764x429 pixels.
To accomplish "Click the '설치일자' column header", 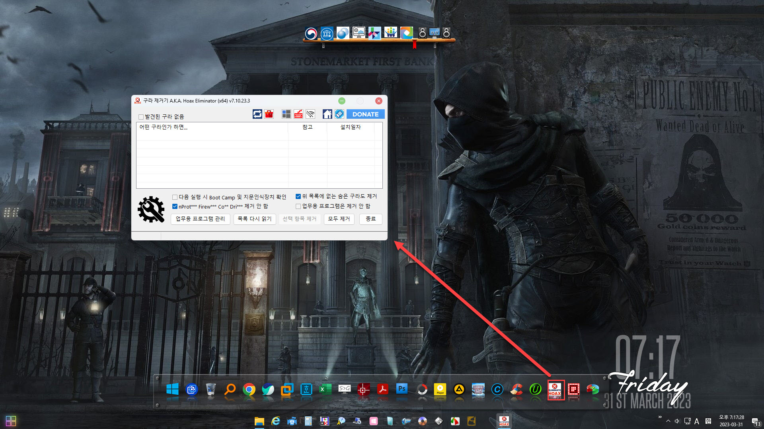I will tap(351, 127).
